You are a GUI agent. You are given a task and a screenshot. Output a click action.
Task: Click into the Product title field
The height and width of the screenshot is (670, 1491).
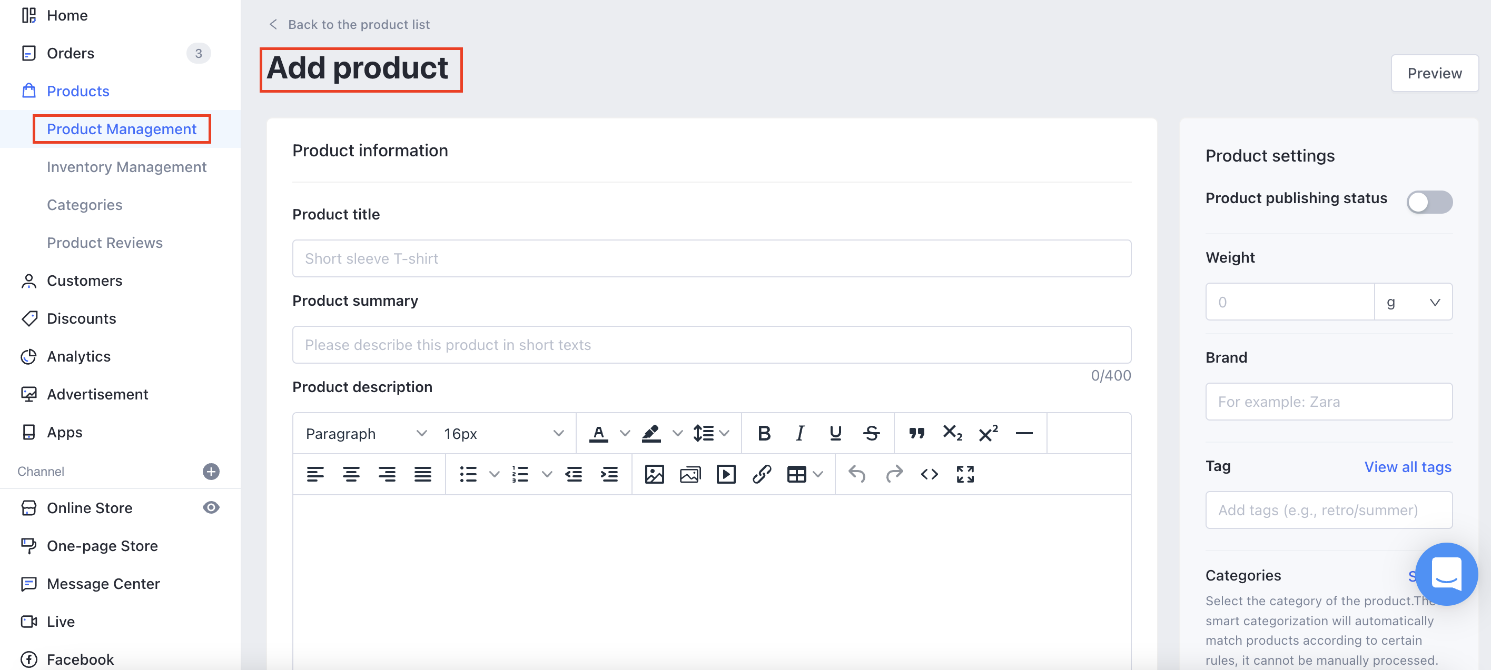pyautogui.click(x=712, y=258)
